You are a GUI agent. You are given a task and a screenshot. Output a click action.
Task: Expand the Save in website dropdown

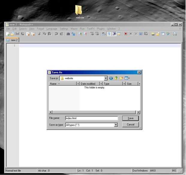pos(106,78)
